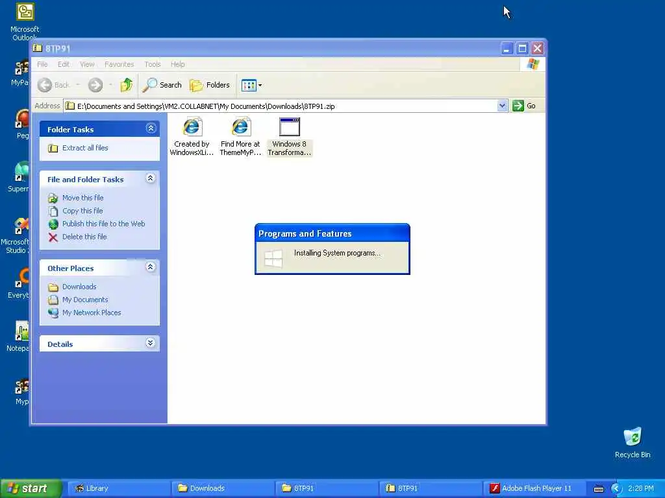
Task: Click the Programs and Features title bar
Action: (332, 233)
